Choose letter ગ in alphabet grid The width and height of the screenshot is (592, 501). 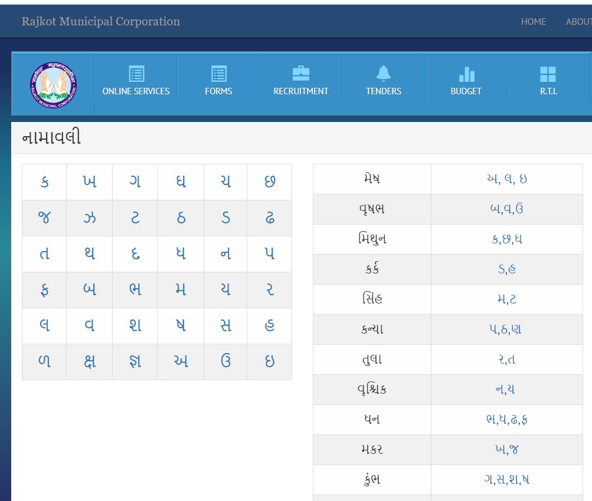click(x=135, y=182)
